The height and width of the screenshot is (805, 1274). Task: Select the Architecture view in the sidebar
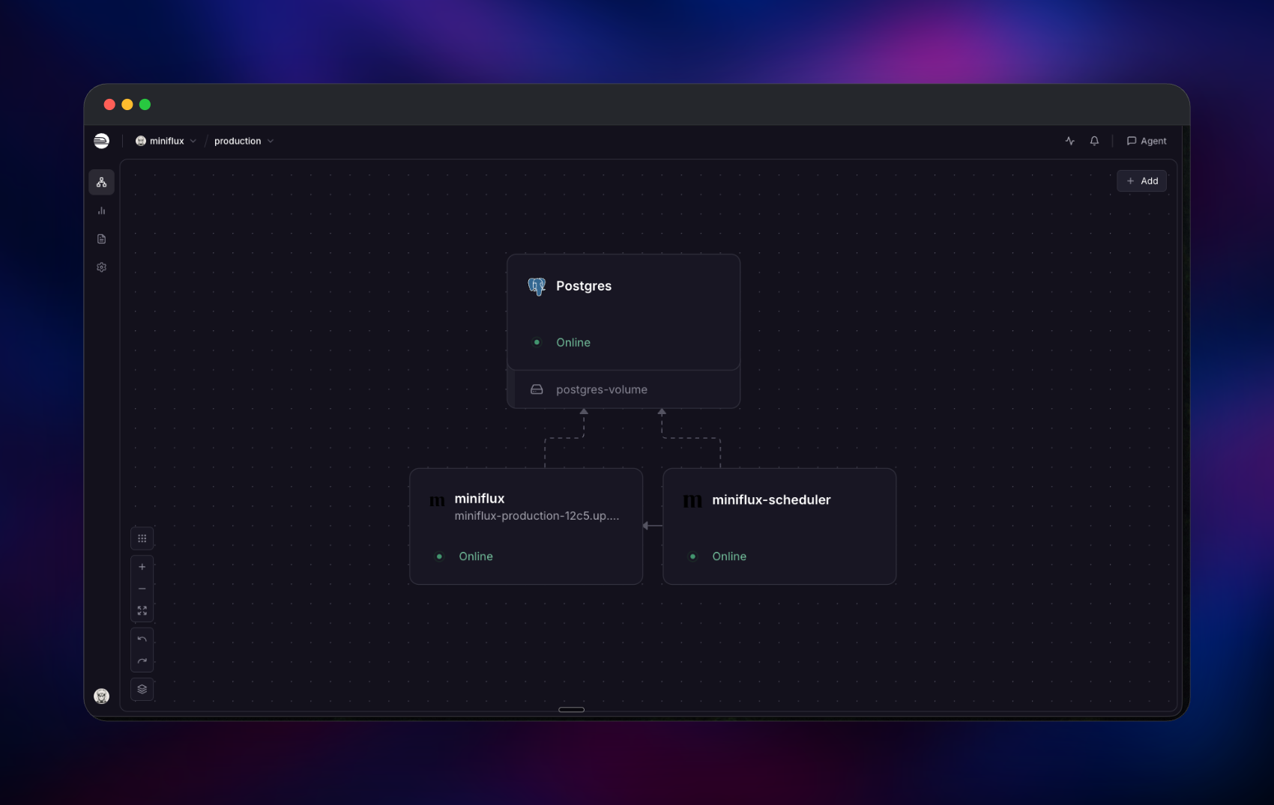[x=102, y=182]
